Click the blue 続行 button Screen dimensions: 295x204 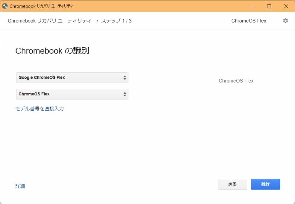pyautogui.click(x=265, y=184)
